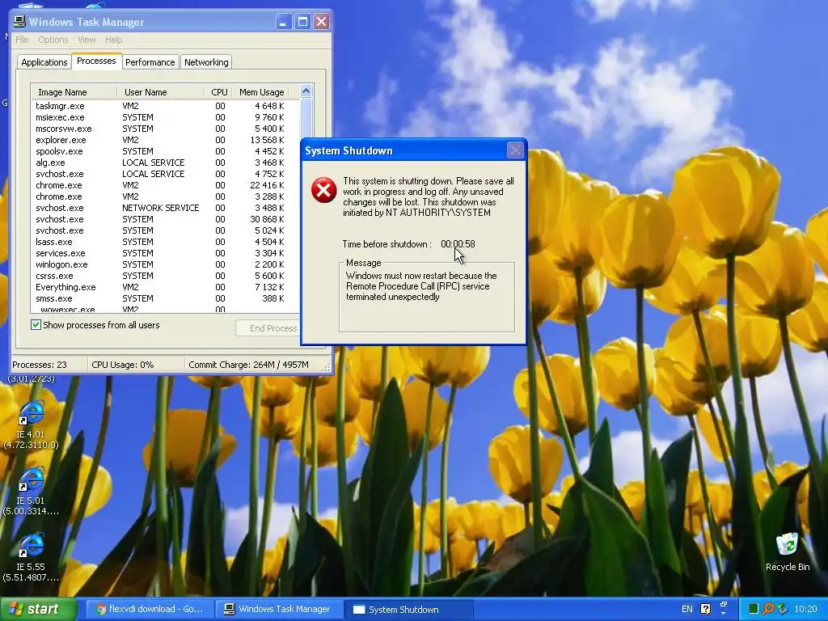Open the File menu in Task Manager
Image resolution: width=828 pixels, height=621 pixels.
(22, 40)
